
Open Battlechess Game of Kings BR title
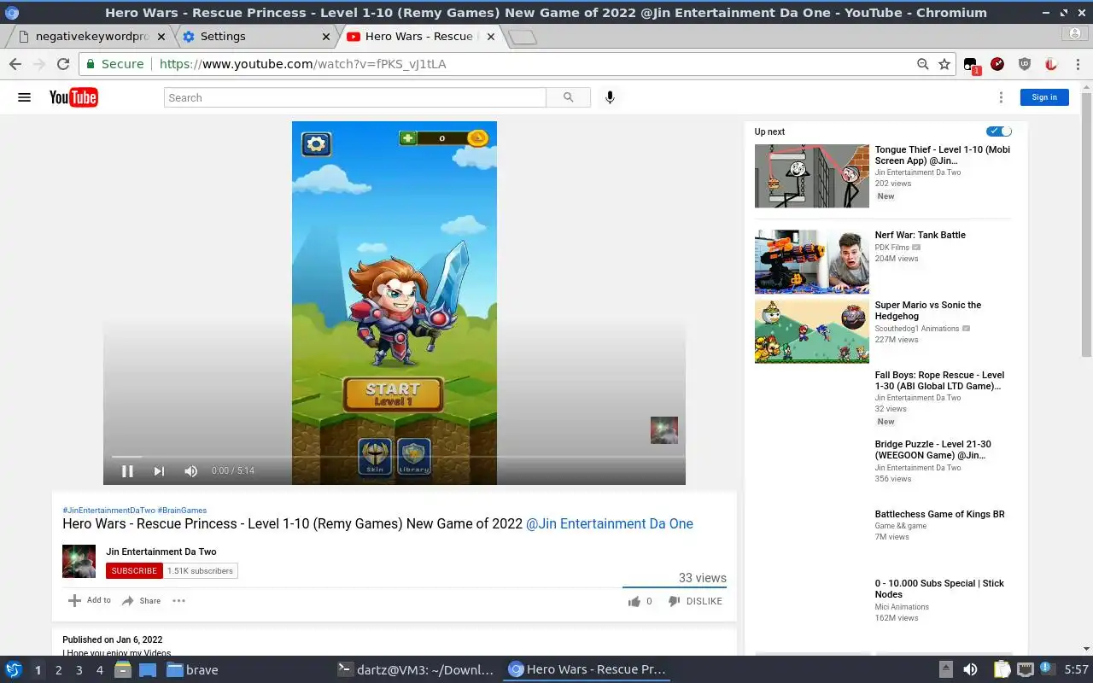[x=939, y=514]
